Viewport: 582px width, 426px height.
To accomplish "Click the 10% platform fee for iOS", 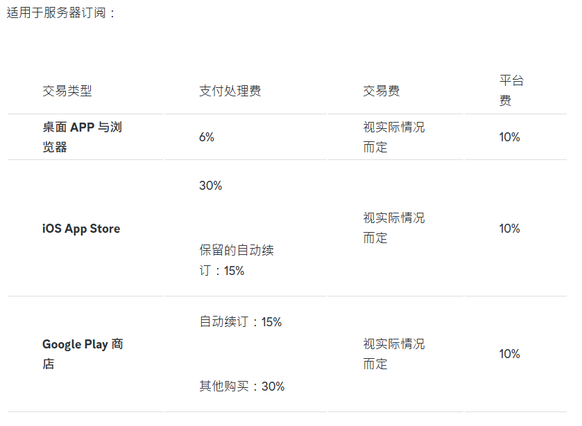I will click(x=510, y=229).
